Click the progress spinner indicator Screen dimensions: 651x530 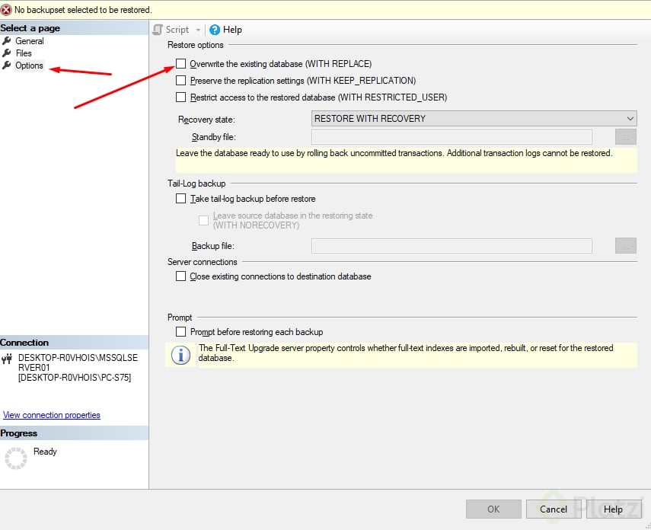(x=16, y=458)
